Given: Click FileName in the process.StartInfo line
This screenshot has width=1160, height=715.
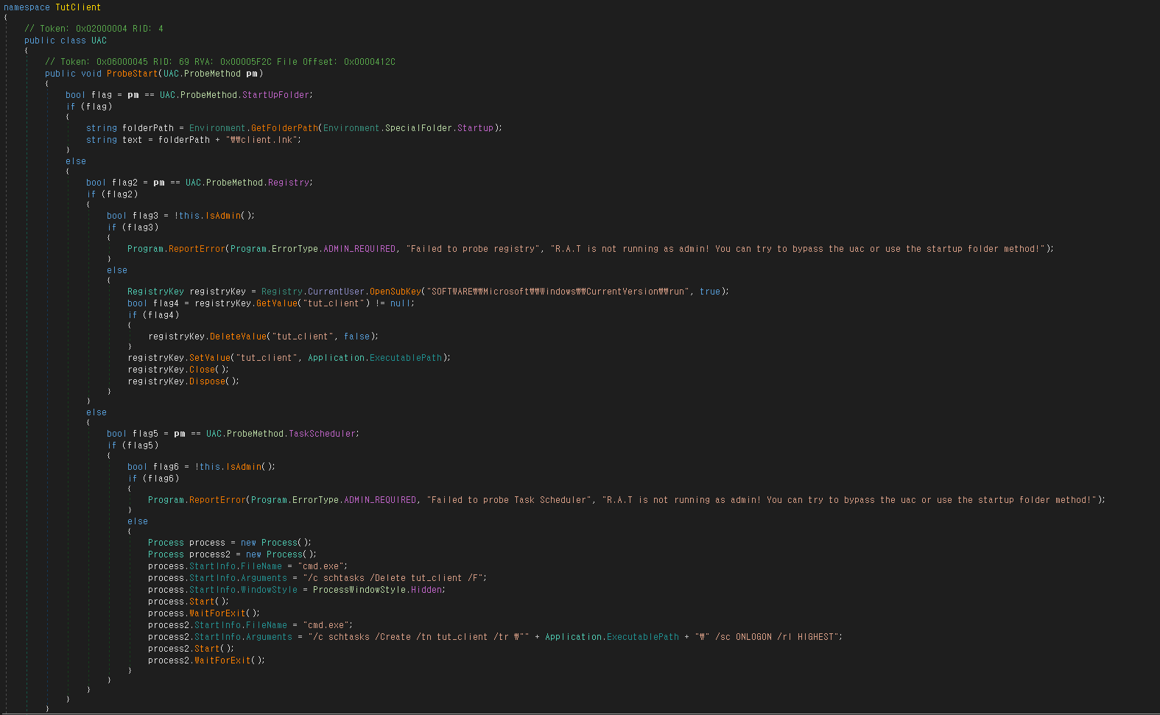Looking at the screenshot, I should tap(261, 566).
